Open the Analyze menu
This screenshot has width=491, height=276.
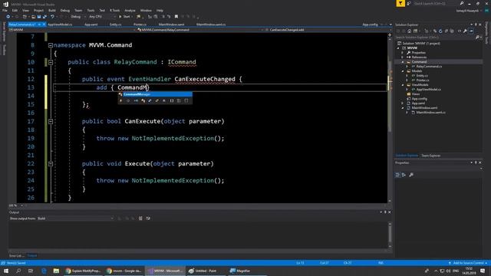coord(130,10)
